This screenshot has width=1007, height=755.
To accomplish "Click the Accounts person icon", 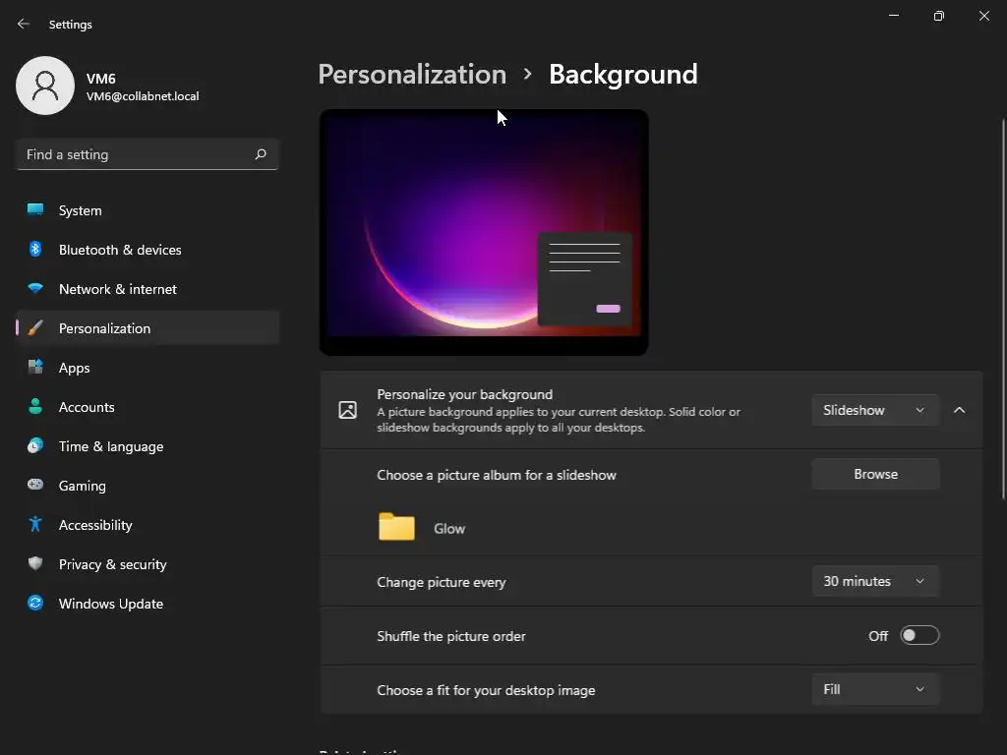I will coord(35,406).
